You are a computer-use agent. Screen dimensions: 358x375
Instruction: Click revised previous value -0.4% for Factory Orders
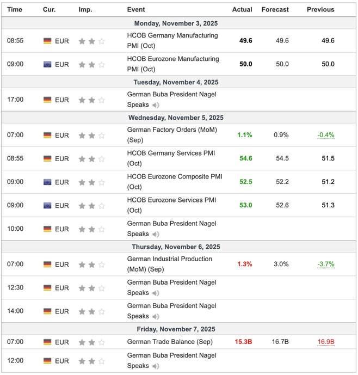(x=326, y=135)
